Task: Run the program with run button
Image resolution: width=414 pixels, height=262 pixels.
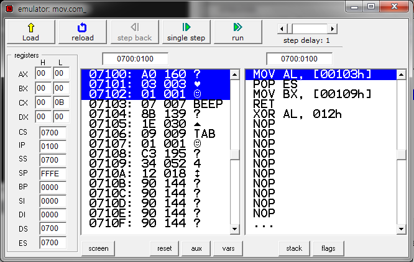Action: (237, 32)
